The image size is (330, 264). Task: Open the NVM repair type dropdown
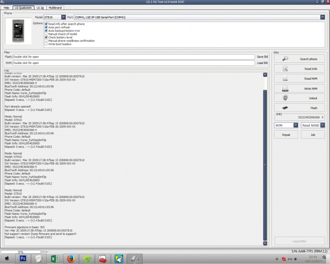tap(296, 125)
